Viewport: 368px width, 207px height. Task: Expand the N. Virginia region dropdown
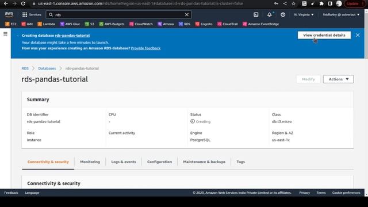304,14
